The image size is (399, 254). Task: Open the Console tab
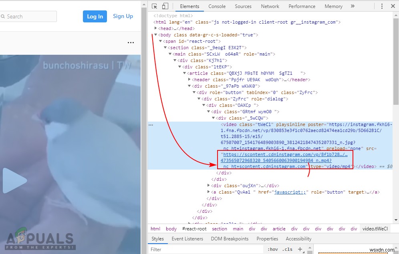pyautogui.click(x=217, y=6)
